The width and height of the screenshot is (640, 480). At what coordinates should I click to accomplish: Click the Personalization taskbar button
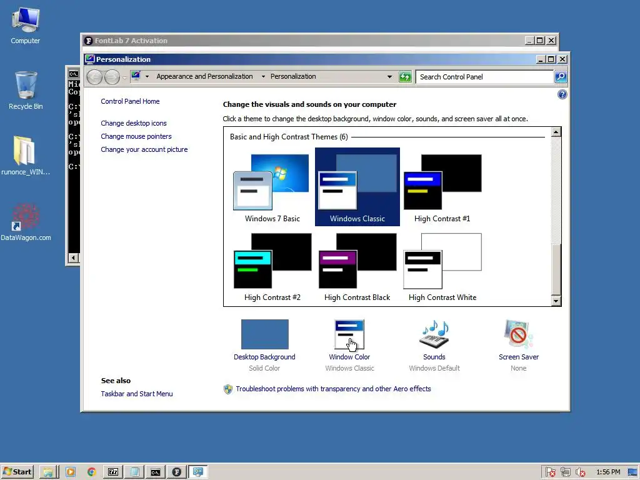pyautogui.click(x=198, y=472)
